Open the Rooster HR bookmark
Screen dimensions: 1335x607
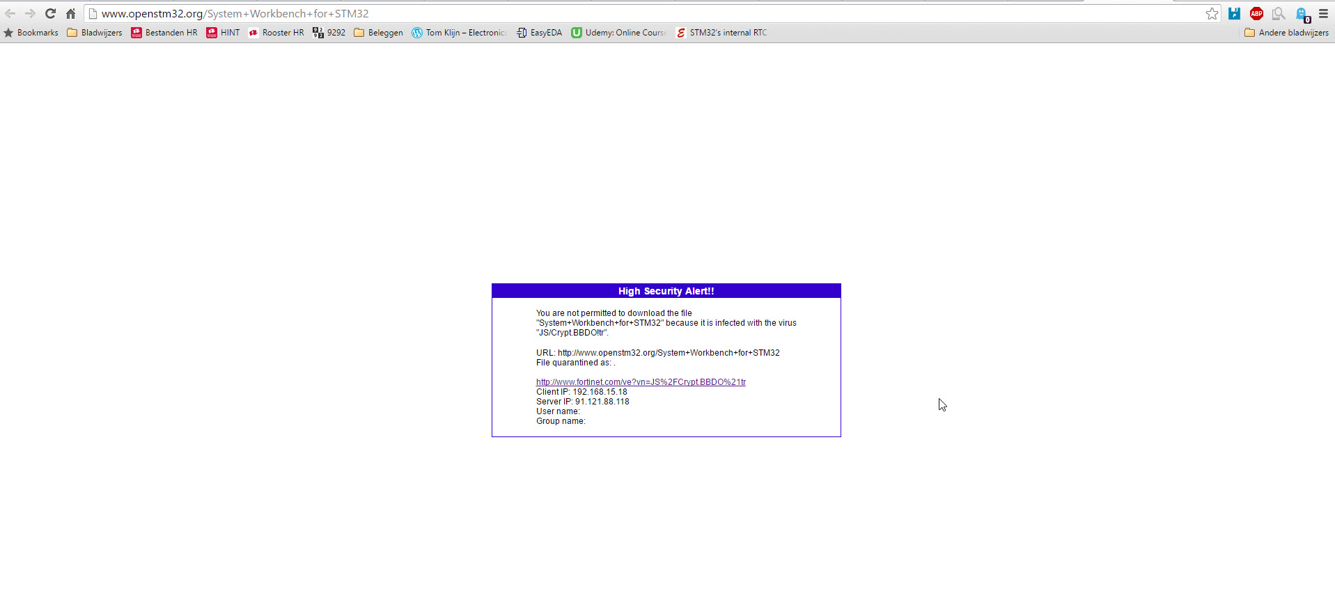[x=276, y=33]
